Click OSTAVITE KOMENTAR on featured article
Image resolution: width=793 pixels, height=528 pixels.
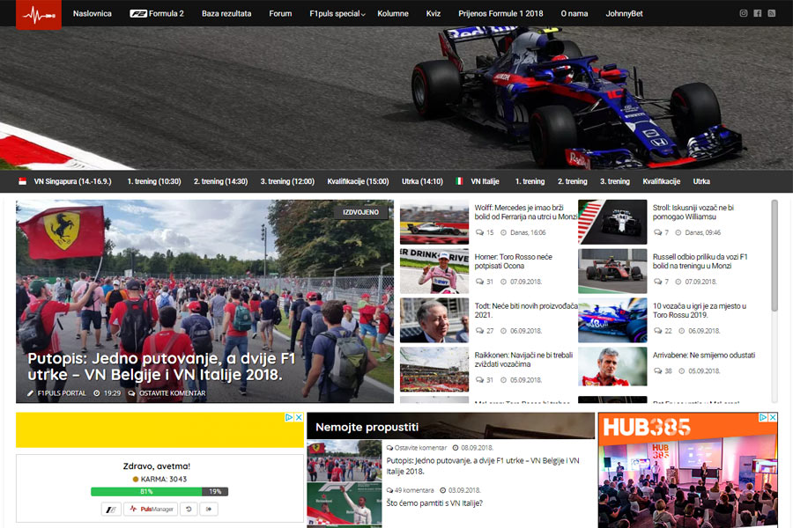(173, 393)
